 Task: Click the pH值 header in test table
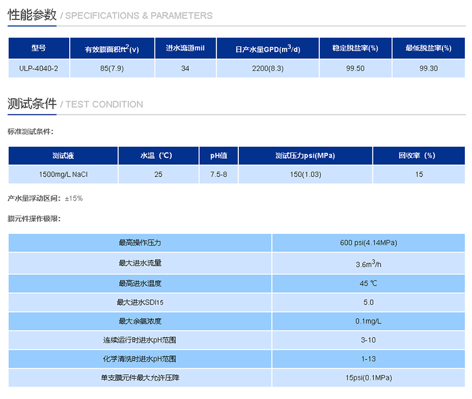[218, 155]
